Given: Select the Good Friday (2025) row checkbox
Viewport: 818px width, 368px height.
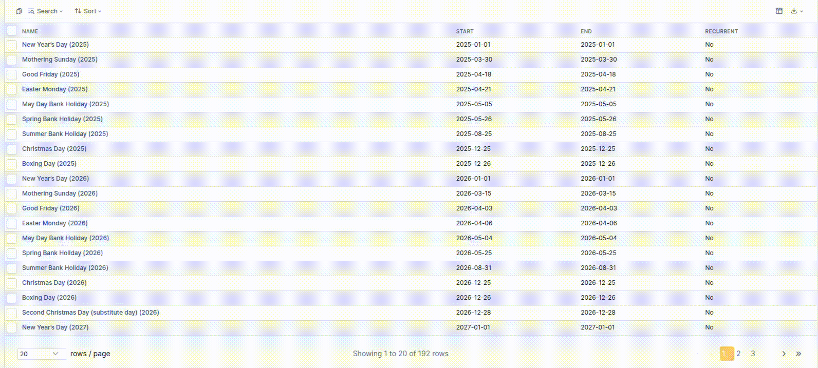Looking at the screenshot, I should 12,75.
